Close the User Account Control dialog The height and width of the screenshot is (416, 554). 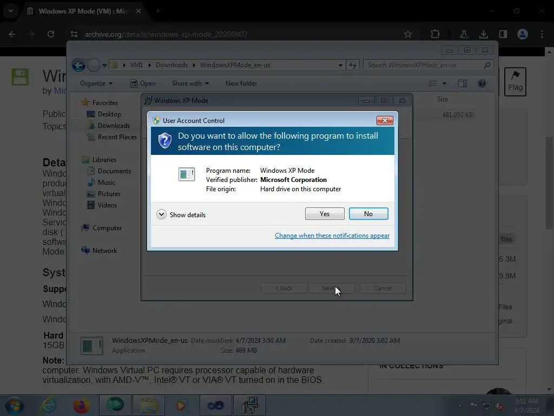pos(385,121)
